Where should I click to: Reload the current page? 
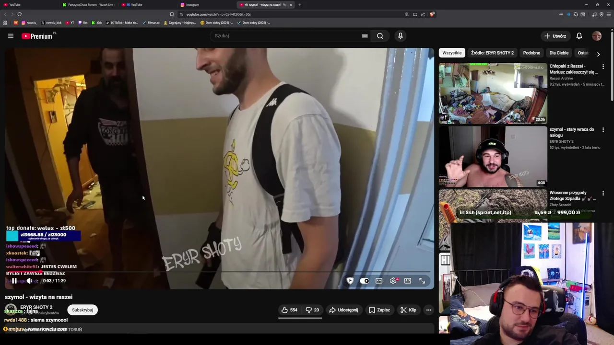pos(20,14)
